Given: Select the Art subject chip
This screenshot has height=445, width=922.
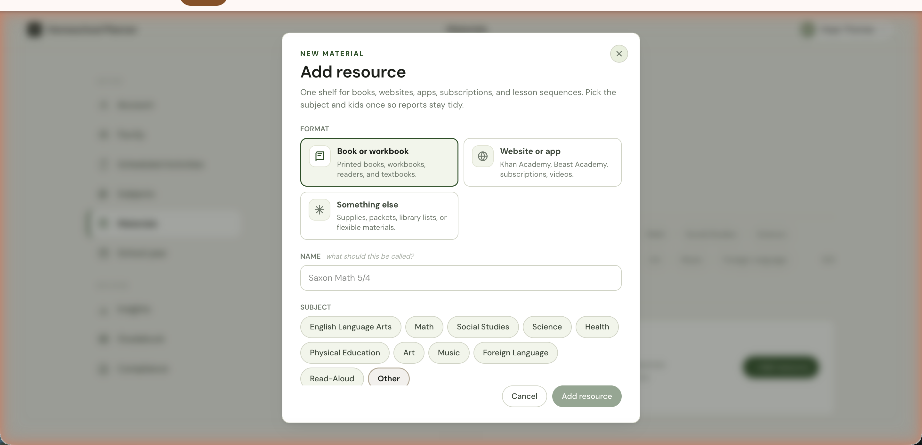Looking at the screenshot, I should point(409,352).
